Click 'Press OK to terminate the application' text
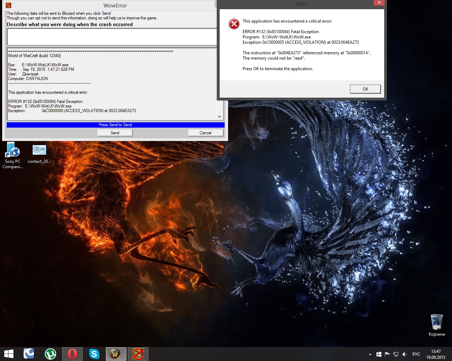Screen dimensions: 452x361 tap(278, 69)
